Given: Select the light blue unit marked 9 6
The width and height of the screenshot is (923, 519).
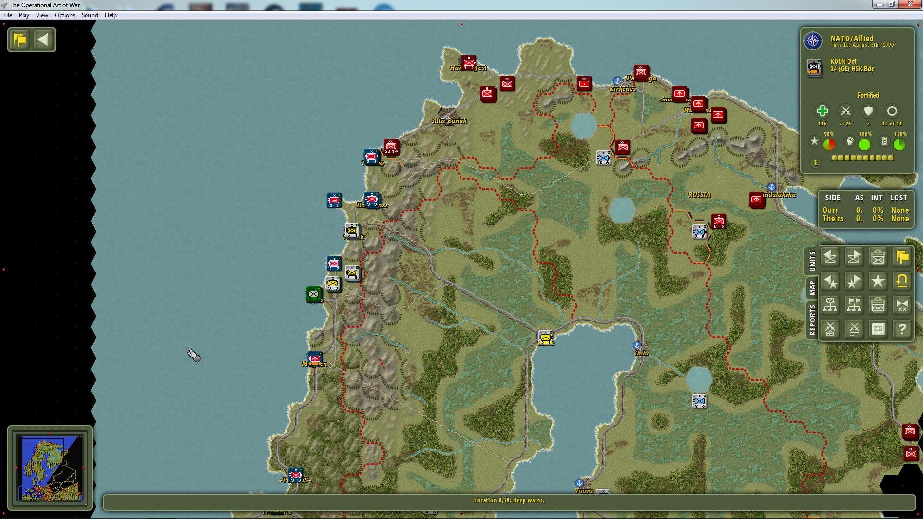Looking at the screenshot, I should (699, 401).
